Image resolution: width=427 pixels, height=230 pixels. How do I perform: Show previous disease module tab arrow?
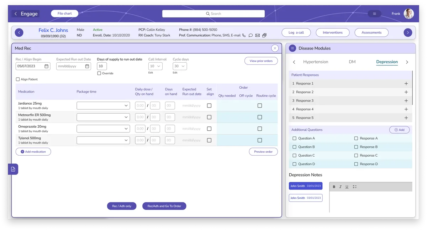(294, 62)
